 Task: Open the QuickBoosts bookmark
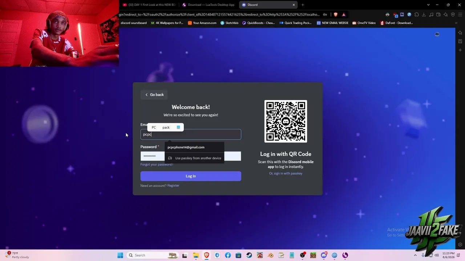point(258,23)
